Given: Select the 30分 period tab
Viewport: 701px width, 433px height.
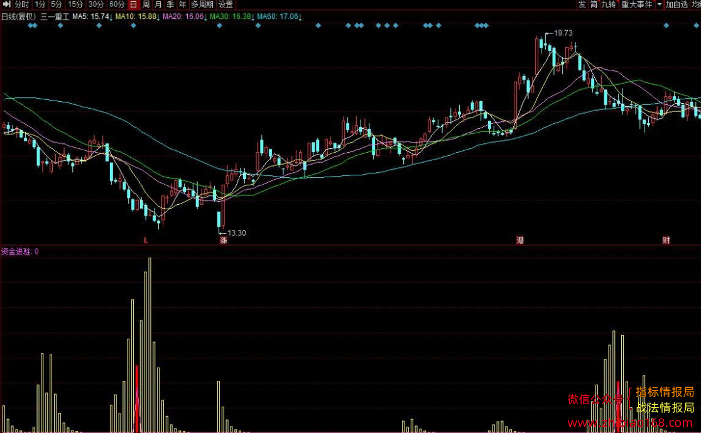Looking at the screenshot, I should coord(95,4).
